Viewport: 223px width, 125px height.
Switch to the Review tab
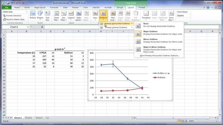[75, 7]
